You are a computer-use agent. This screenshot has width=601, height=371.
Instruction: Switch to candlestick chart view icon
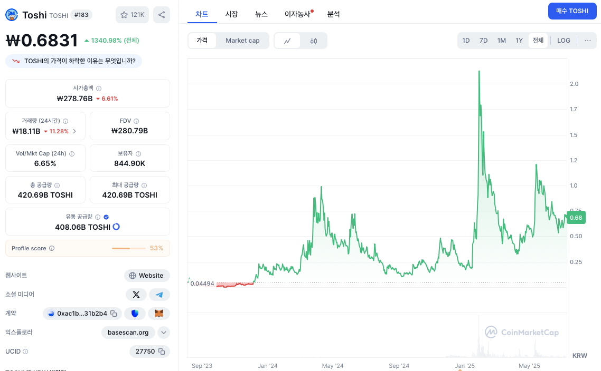click(314, 41)
